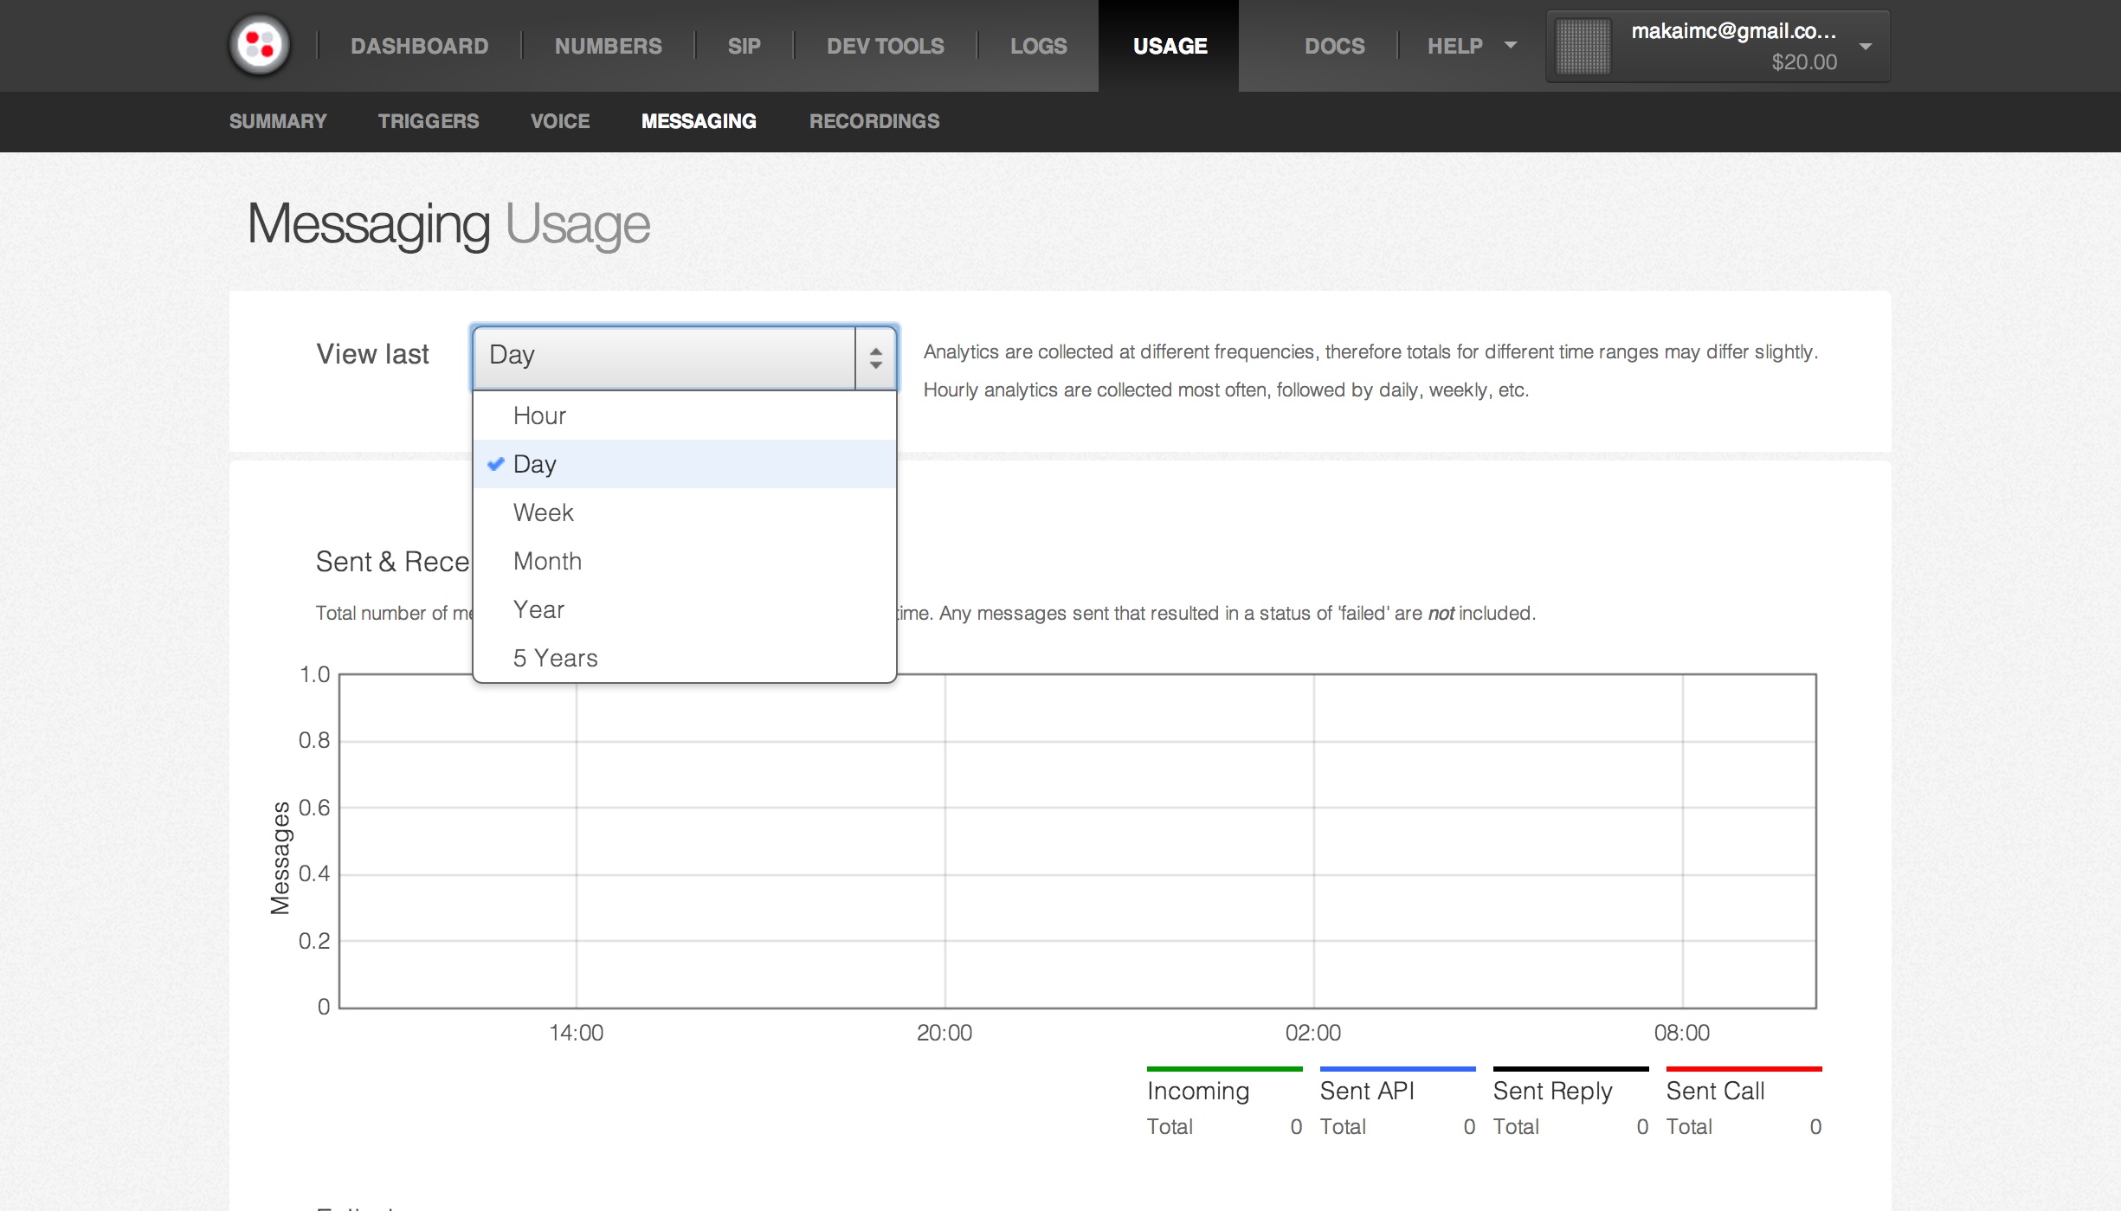This screenshot has width=2121, height=1211.
Task: Click the black Sent Reply legend line
Action: [1570, 1069]
